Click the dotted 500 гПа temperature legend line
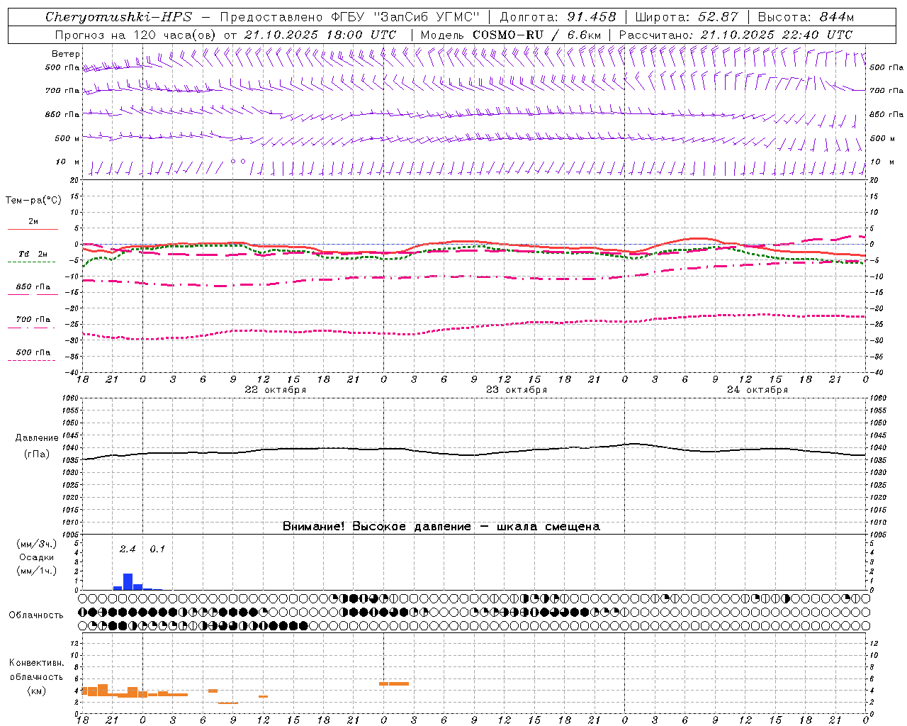This screenshot has height=726, width=907. point(32,360)
